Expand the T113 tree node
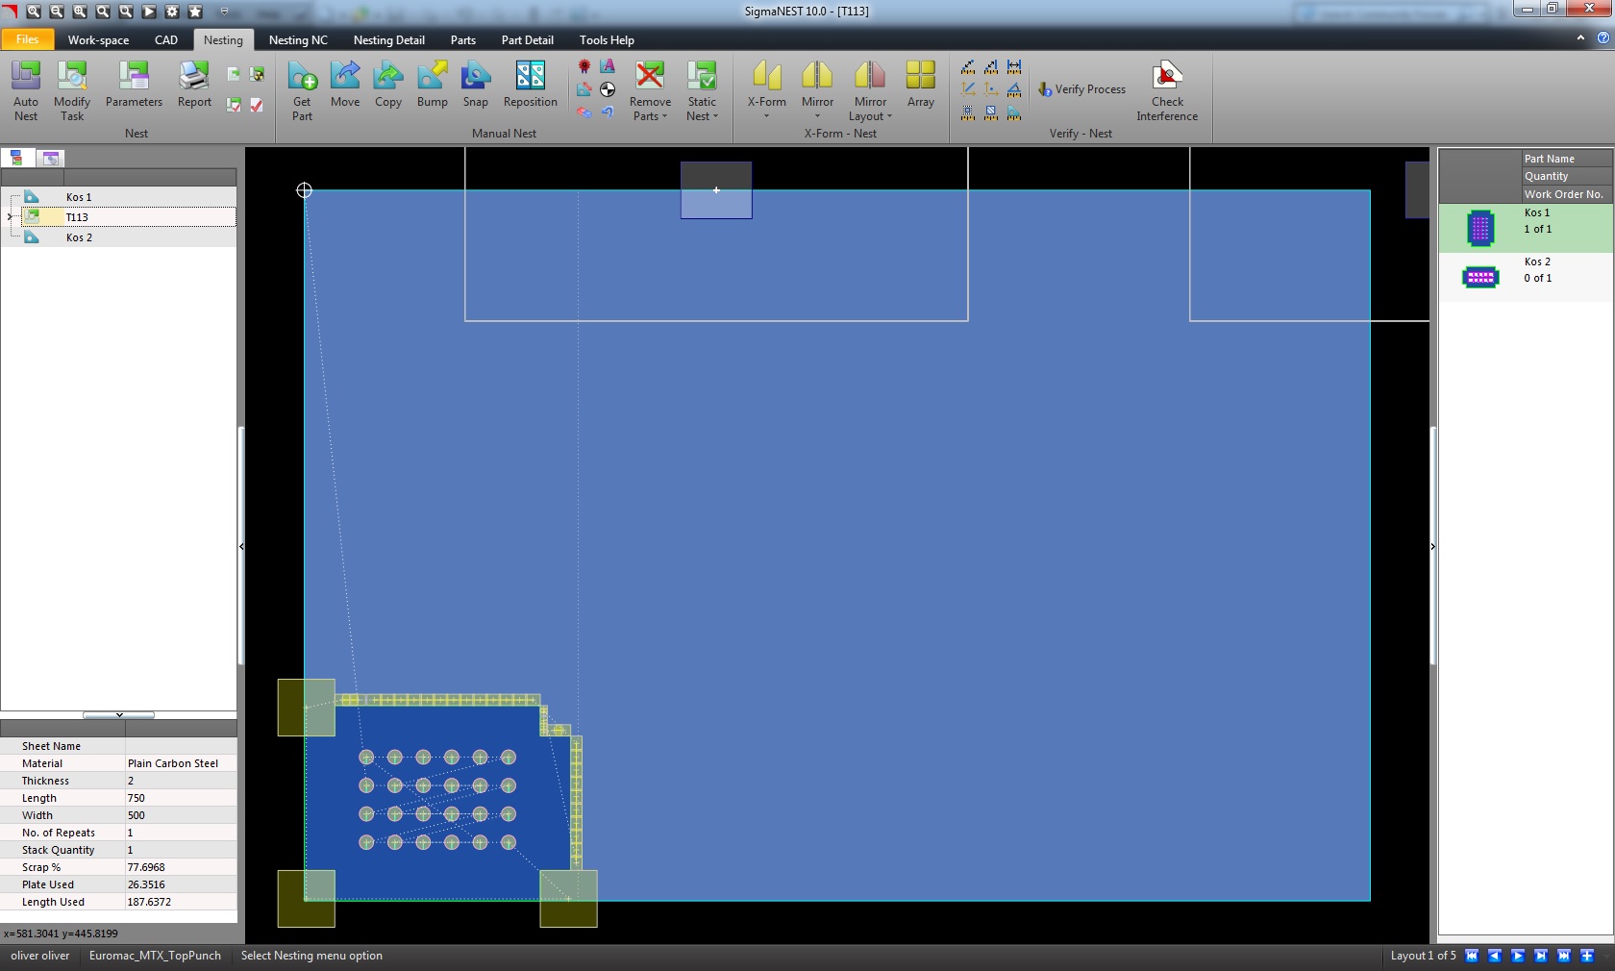Viewport: 1615px width, 971px height. point(11,217)
